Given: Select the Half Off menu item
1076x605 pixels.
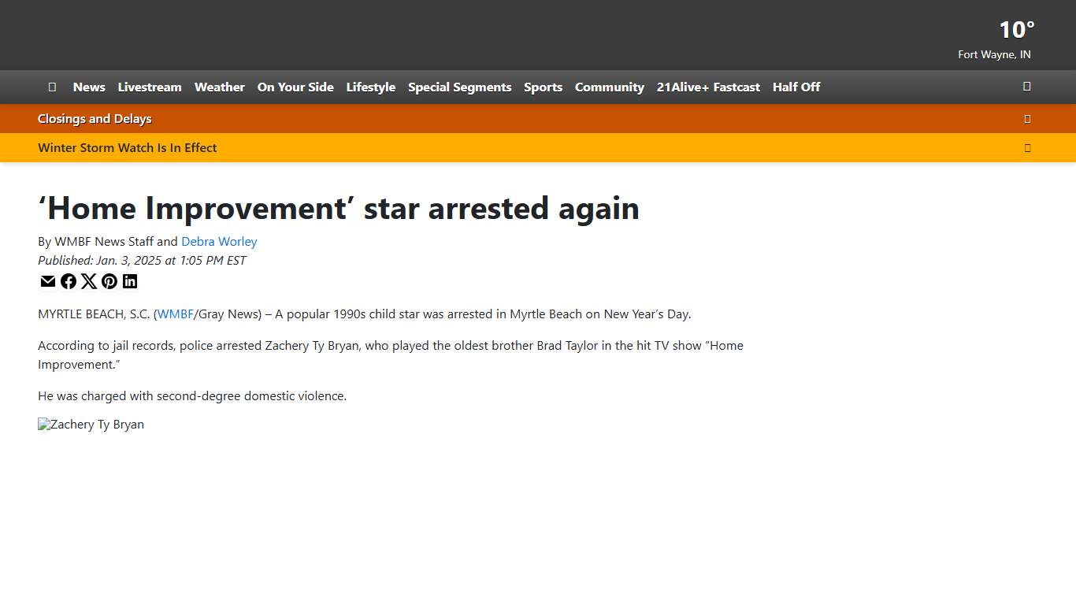Looking at the screenshot, I should point(796,87).
